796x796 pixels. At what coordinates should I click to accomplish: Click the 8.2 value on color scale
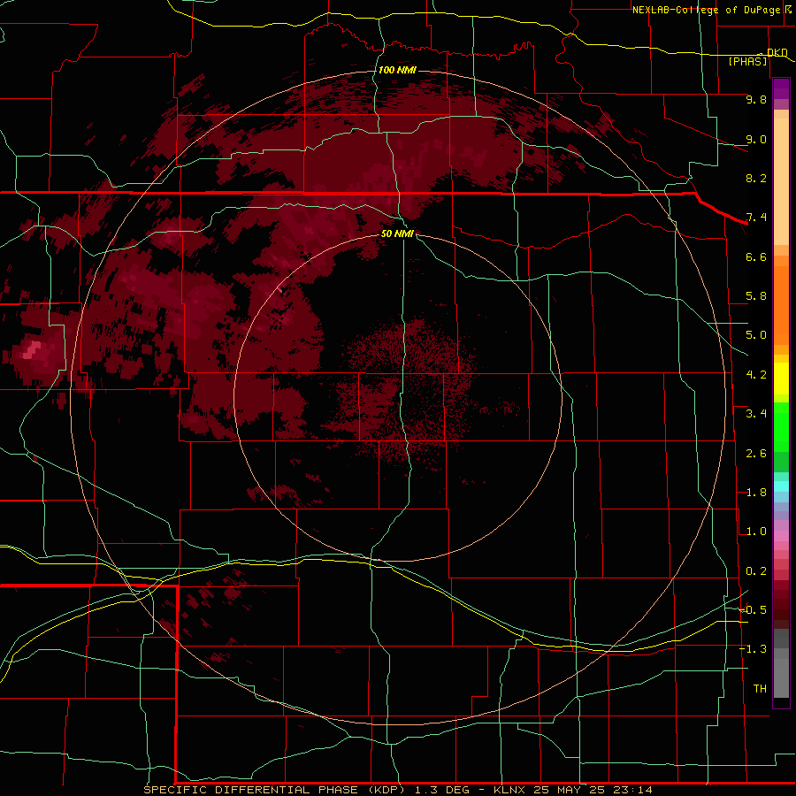[x=756, y=178]
